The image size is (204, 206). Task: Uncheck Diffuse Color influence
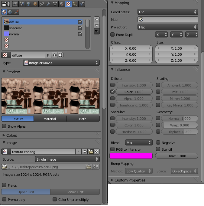(112, 92)
